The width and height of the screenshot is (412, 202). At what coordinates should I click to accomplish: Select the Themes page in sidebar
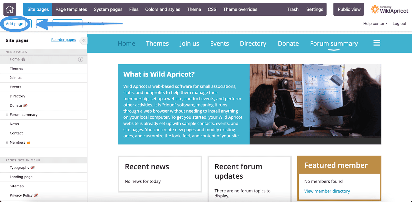(43, 68)
